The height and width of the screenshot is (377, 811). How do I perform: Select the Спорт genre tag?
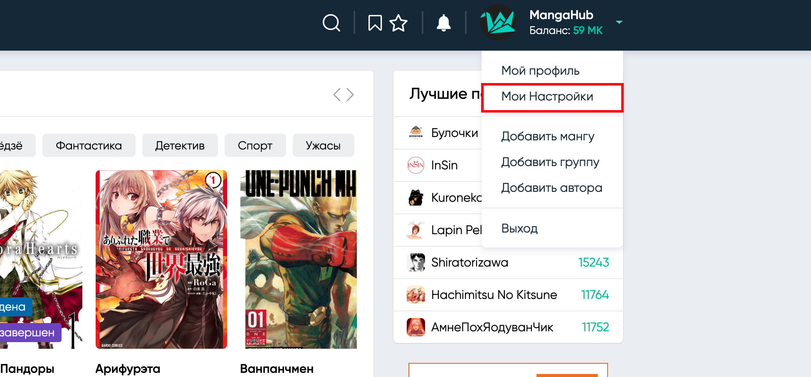point(255,145)
